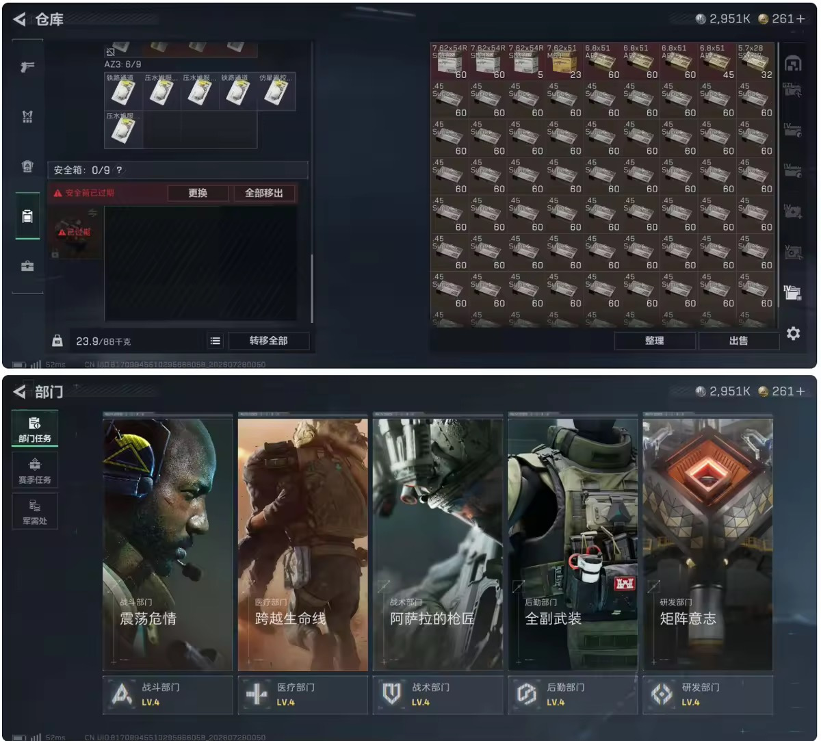The image size is (821, 741).
Task: Click the 整理 sort button
Action: click(654, 340)
